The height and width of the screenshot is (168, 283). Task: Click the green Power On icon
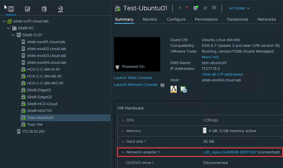pyautogui.click(x=180, y=8)
